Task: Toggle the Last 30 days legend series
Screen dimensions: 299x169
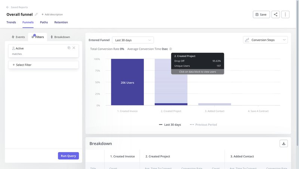Action: pyautogui.click(x=170, y=125)
